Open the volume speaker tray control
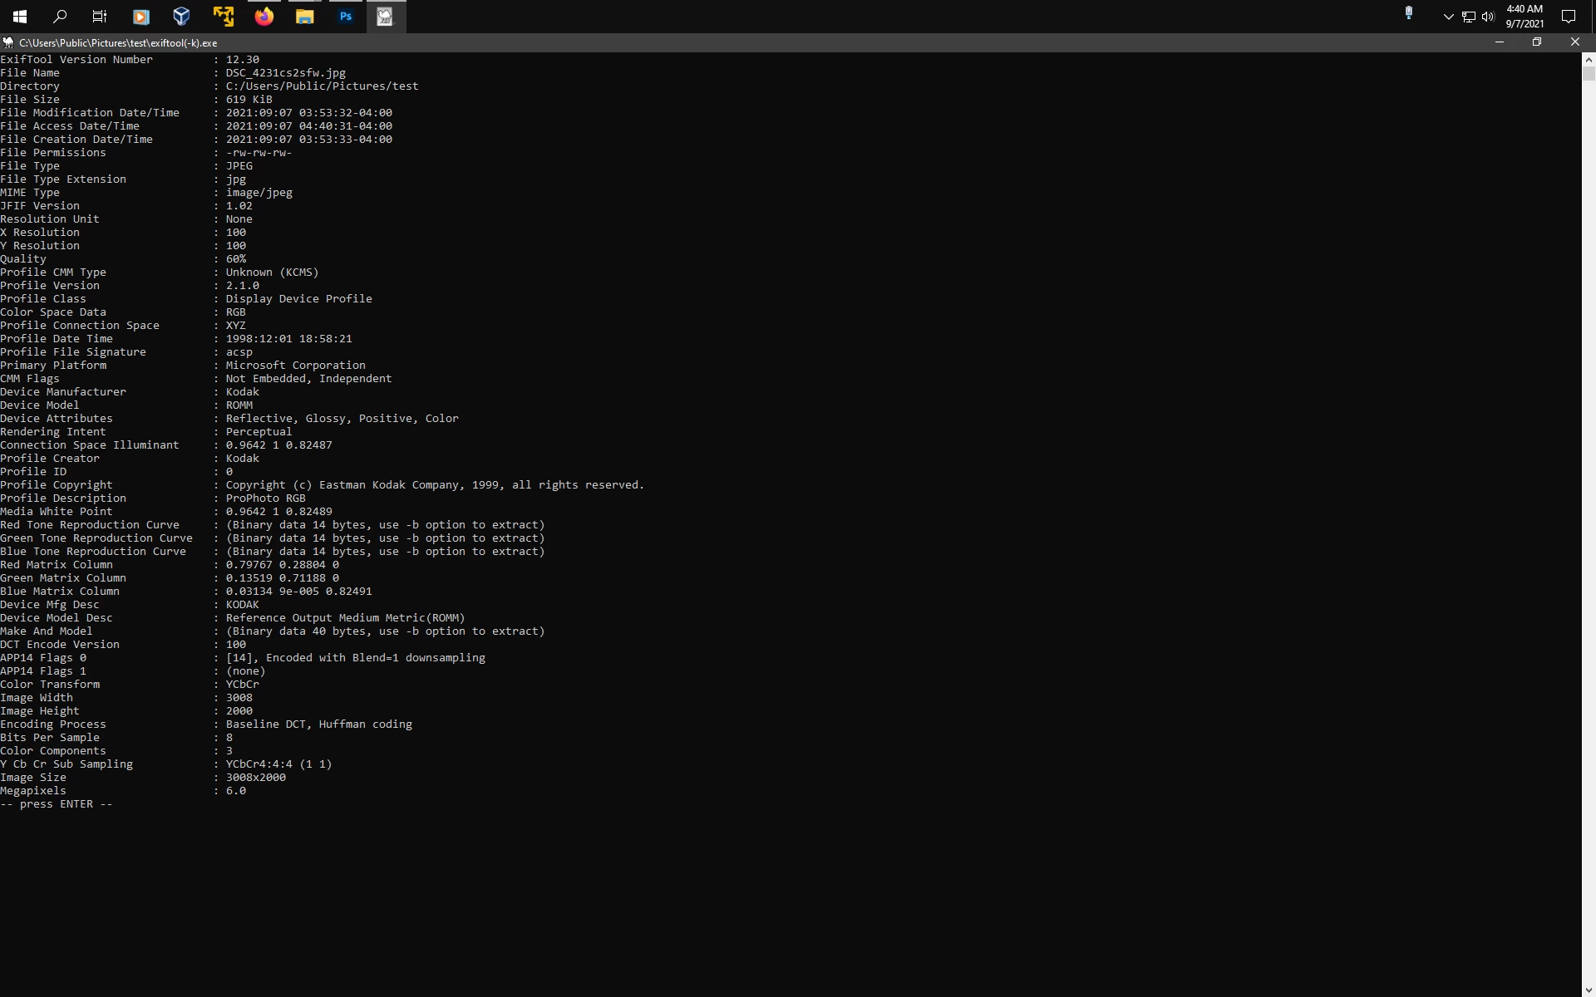 click(1488, 17)
